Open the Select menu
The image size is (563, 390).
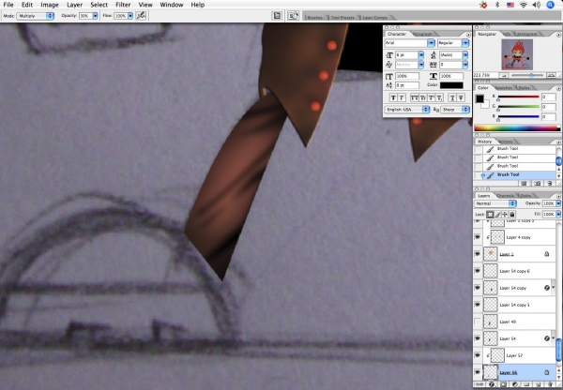[99, 5]
